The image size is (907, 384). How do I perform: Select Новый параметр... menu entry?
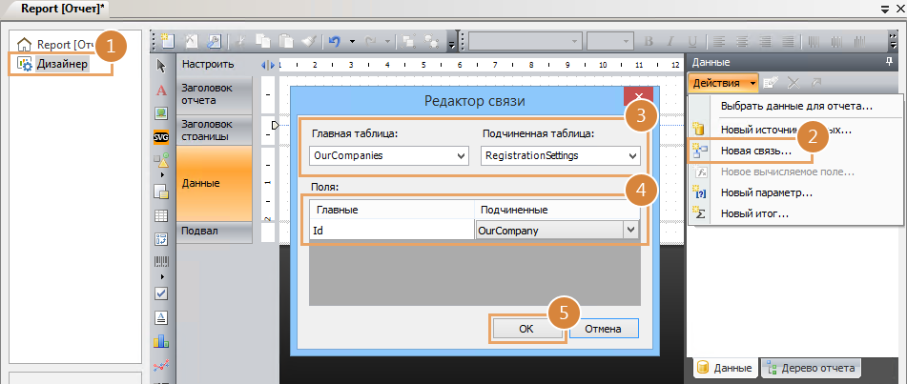tap(766, 192)
